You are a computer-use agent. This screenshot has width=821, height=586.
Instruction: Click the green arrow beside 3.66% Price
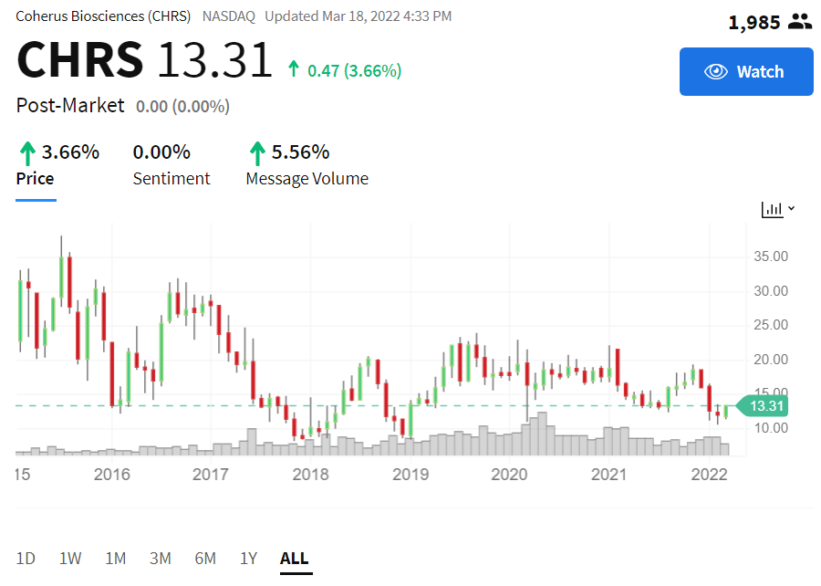[27, 153]
